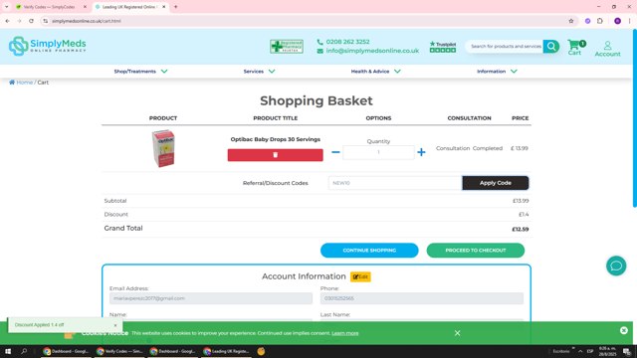Expand the Shop/Treatments menu
Image resolution: width=637 pixels, height=358 pixels.
pyautogui.click(x=140, y=72)
